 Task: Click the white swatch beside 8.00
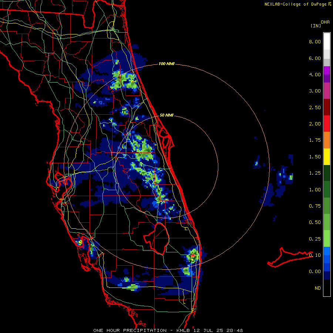(327, 41)
